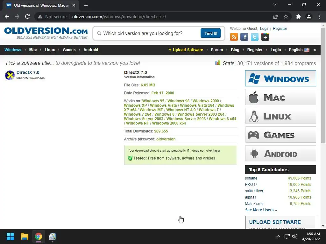Screen dimensions: 326x244
Task: Click the DirectX 7.0 yellow X icon
Action: point(10,75)
